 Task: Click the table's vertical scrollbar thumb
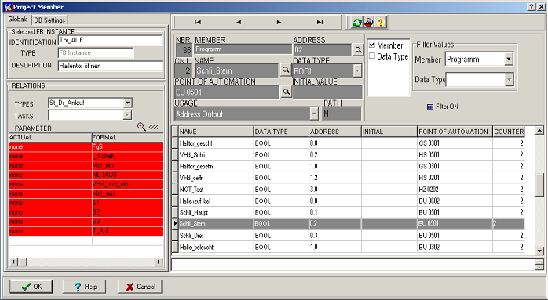coord(539,184)
